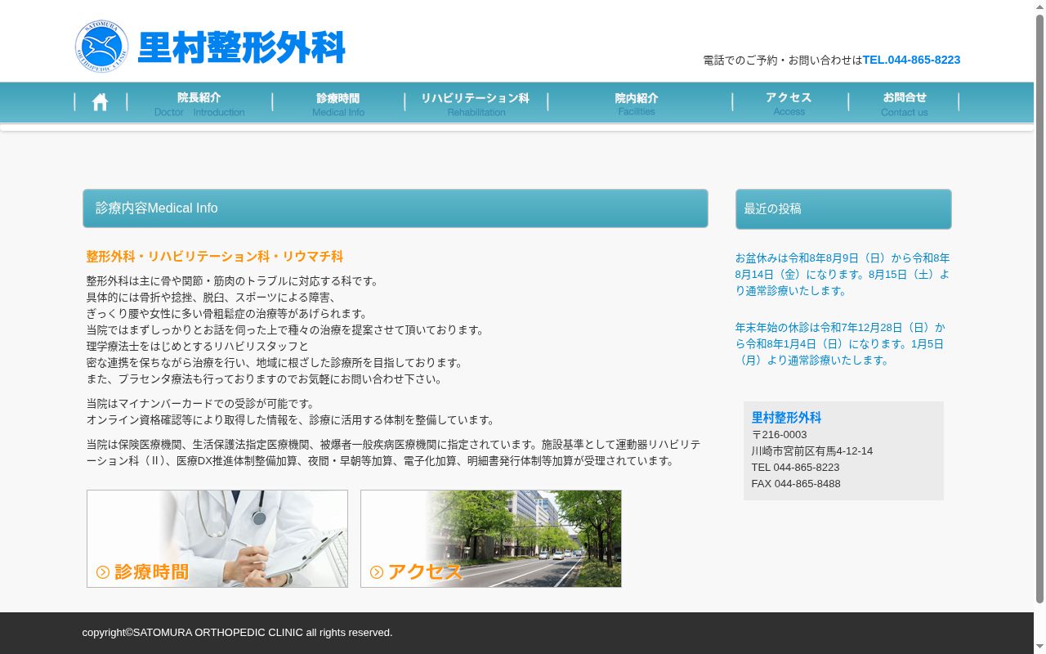Screen dimensions: 1046x654
Task: Click the orange 整形外科・リハビリテーション科・リウマチ科 heading
Action: (x=215, y=257)
